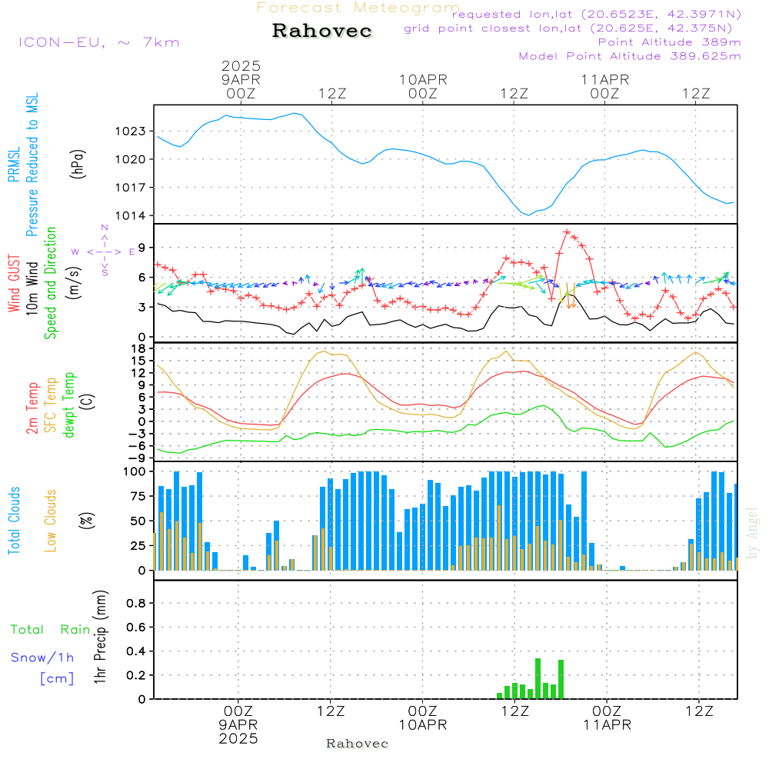Click the bottom '10APR' date label
769x769 pixels.
tap(423, 725)
